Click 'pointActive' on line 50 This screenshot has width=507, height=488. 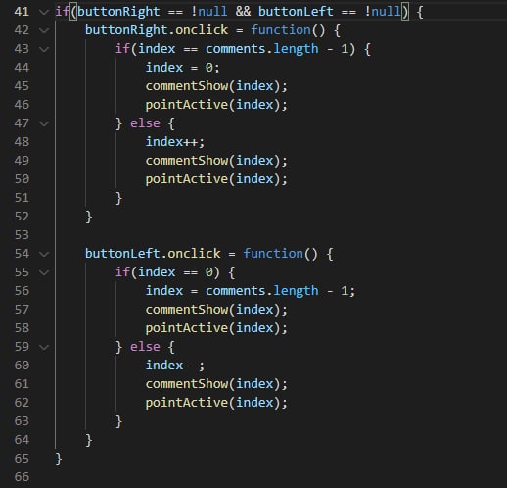tap(187, 179)
